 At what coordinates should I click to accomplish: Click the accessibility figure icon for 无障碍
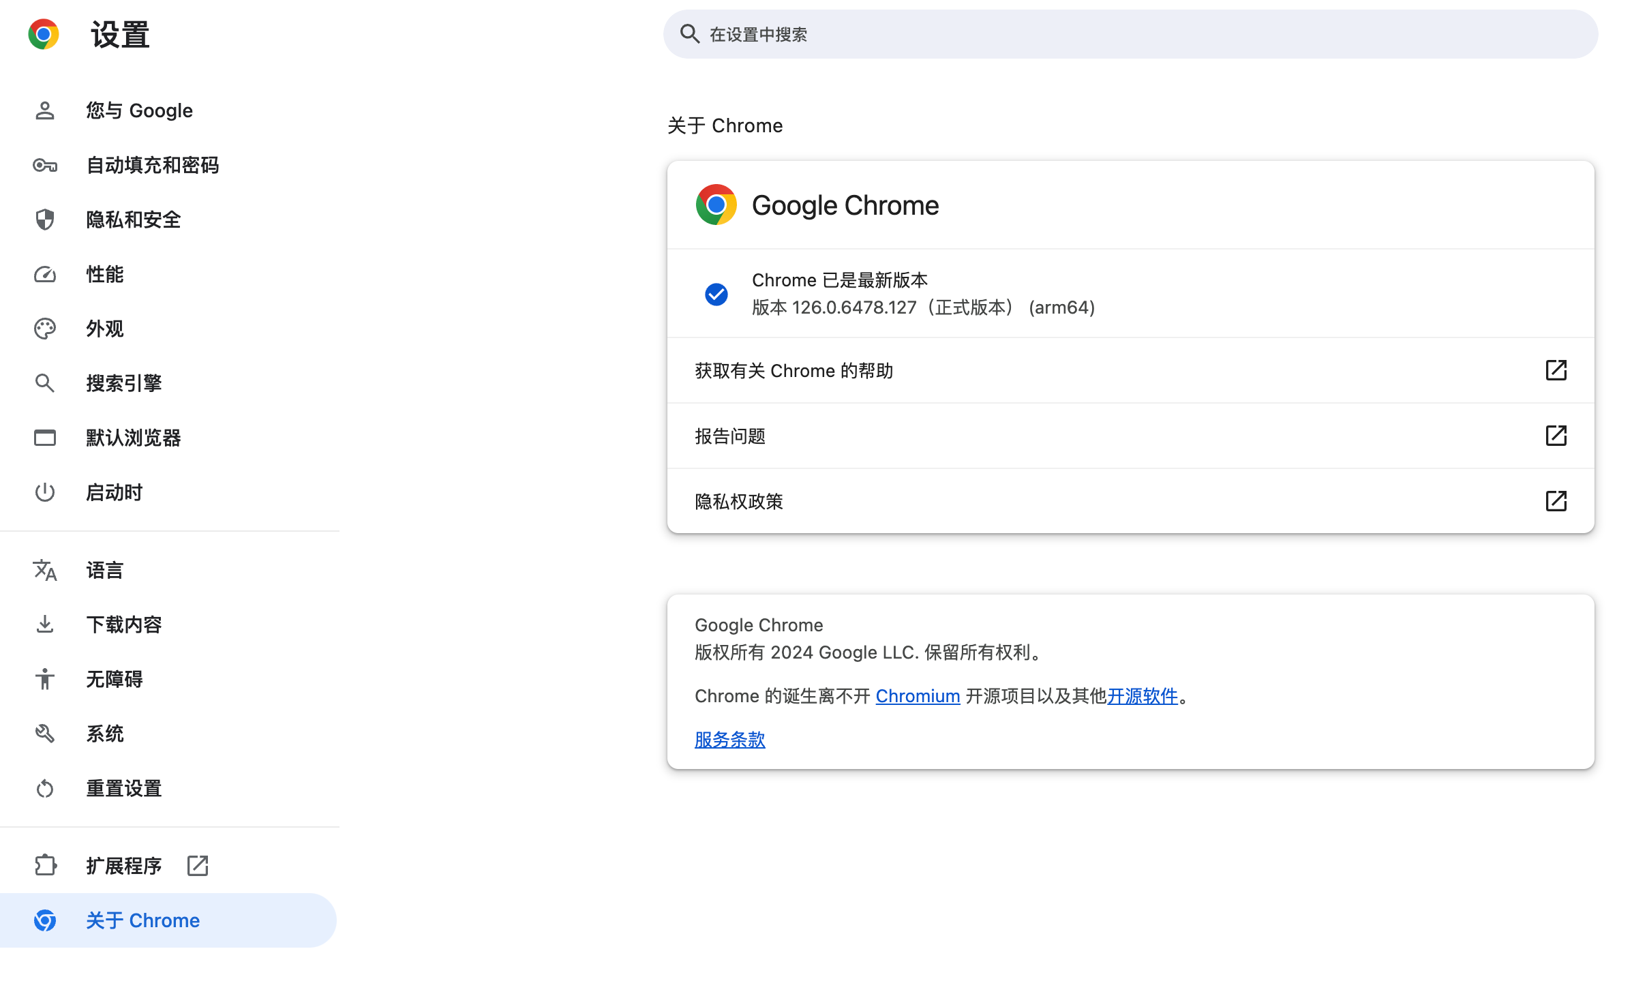[45, 679]
